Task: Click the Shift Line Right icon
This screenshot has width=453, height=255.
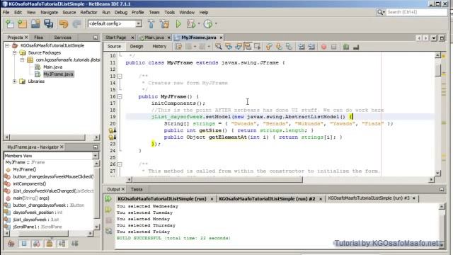Action: 311,47
